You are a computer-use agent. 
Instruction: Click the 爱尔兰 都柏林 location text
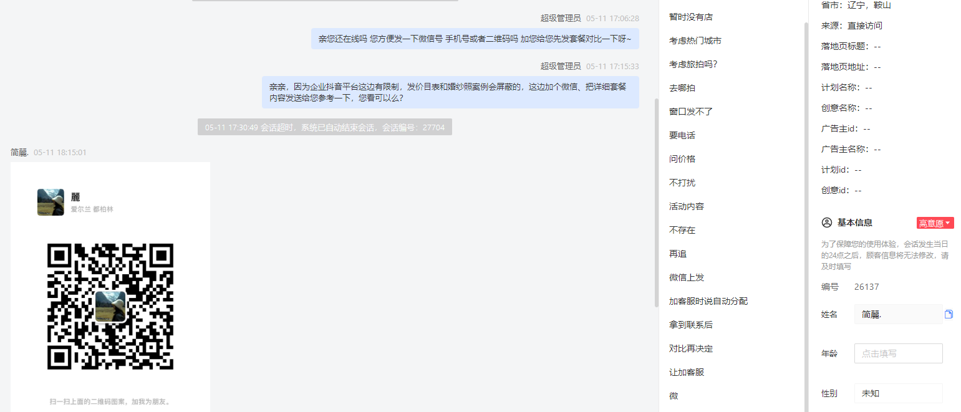click(x=92, y=209)
